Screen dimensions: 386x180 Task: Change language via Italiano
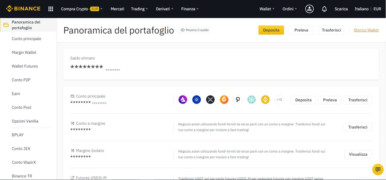(362, 9)
